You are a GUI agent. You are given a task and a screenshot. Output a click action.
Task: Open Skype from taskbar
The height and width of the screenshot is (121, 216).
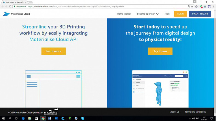(83, 118)
